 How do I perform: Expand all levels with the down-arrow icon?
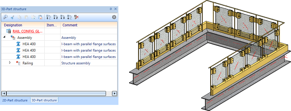(x=69, y=17)
